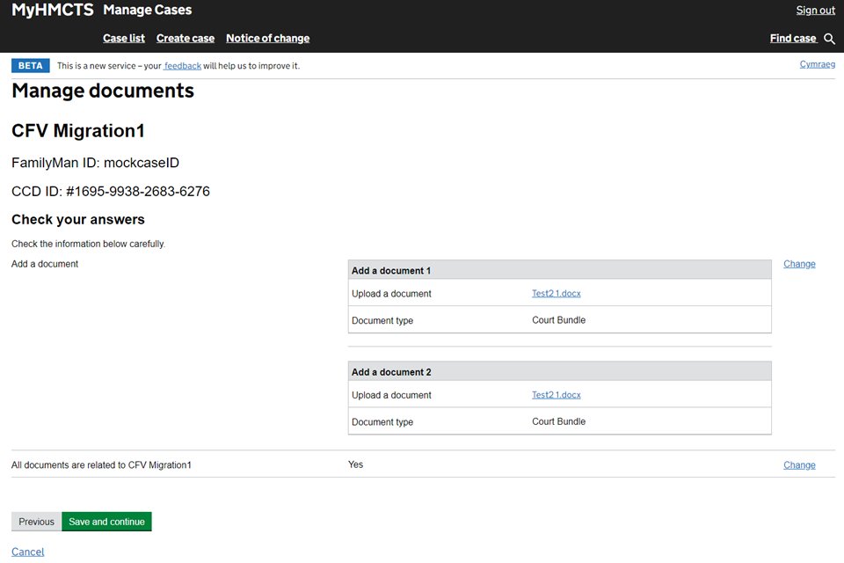This screenshot has height=563, width=844.
Task: Click the BETA badge
Action: [31, 66]
